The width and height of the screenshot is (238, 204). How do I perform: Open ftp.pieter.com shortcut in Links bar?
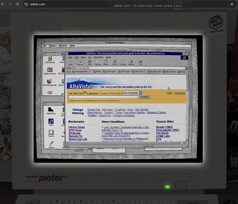pos(154,71)
